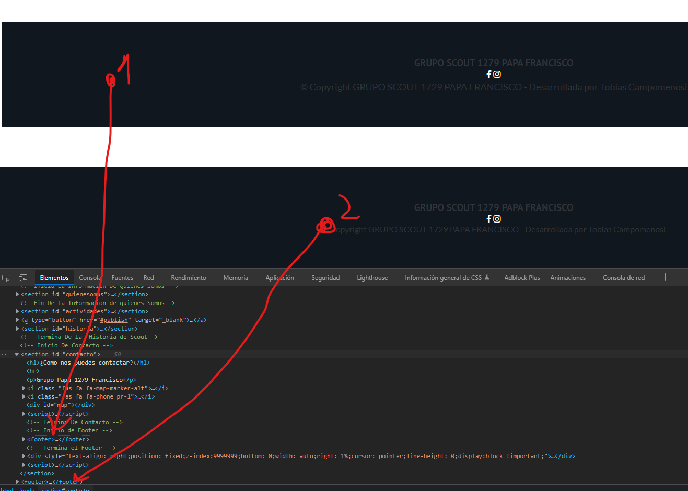This screenshot has height=491, width=688.
Task: Select comment 'Inicio de Footer'
Action: click(x=69, y=430)
